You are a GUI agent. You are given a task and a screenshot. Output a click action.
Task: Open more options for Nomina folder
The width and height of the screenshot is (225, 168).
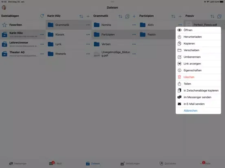coord(134,25)
